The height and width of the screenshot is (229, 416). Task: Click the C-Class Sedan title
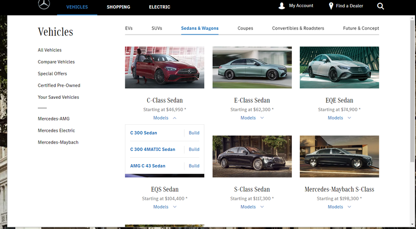click(x=164, y=100)
